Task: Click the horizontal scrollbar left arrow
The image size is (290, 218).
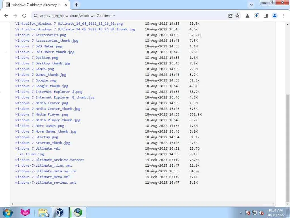Action: click(x=12, y=204)
